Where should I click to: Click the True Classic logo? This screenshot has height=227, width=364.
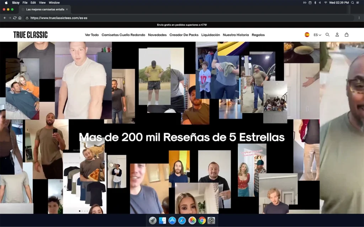[30, 35]
